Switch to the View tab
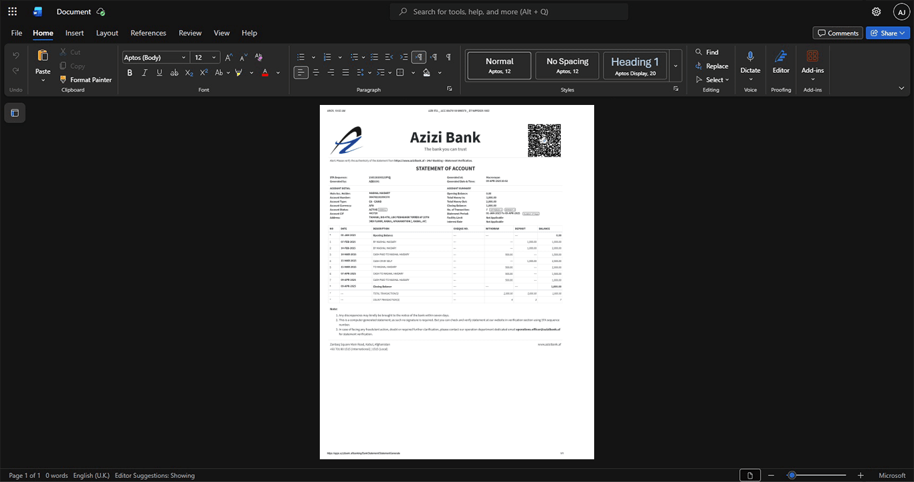 [221, 33]
